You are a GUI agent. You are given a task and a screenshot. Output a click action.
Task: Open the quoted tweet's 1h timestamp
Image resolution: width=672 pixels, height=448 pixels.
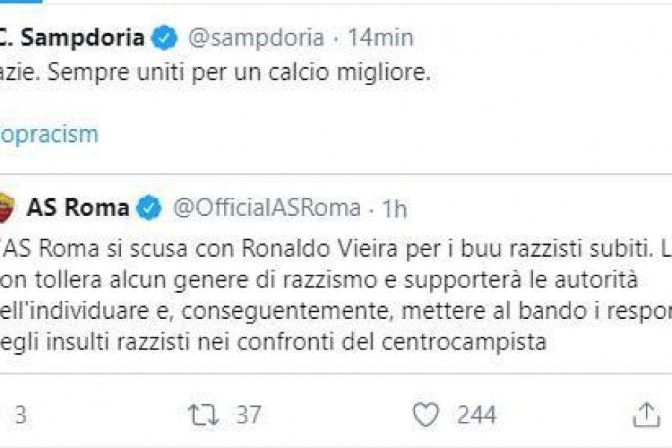coord(393,208)
